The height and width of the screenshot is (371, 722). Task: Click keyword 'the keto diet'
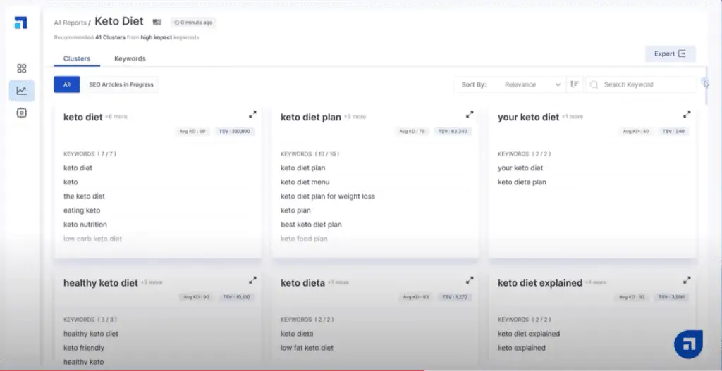[x=85, y=196]
